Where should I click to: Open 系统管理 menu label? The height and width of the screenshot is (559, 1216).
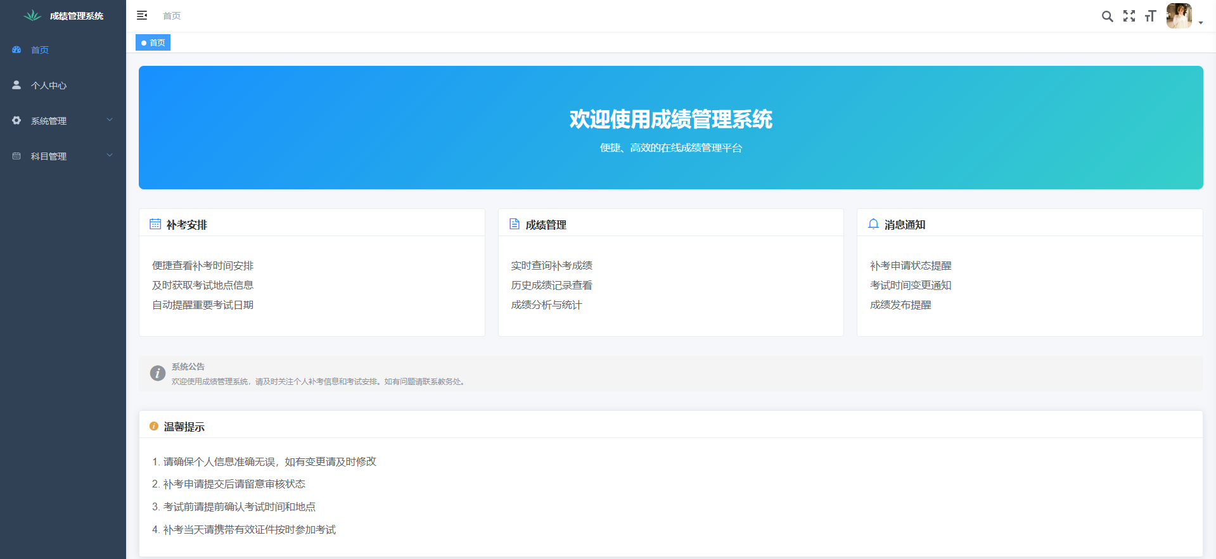point(49,121)
